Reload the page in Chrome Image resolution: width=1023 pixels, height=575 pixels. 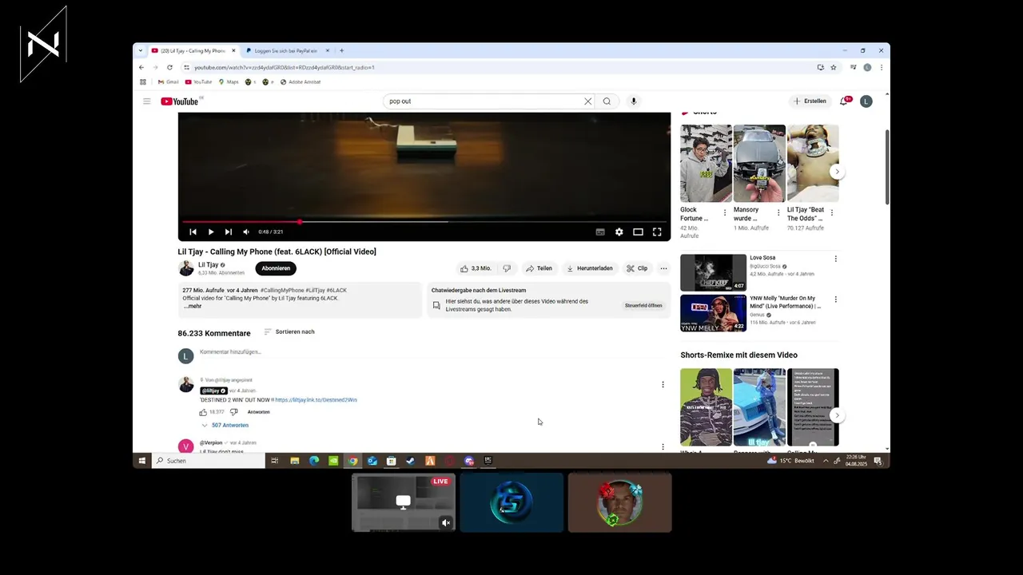tap(169, 67)
